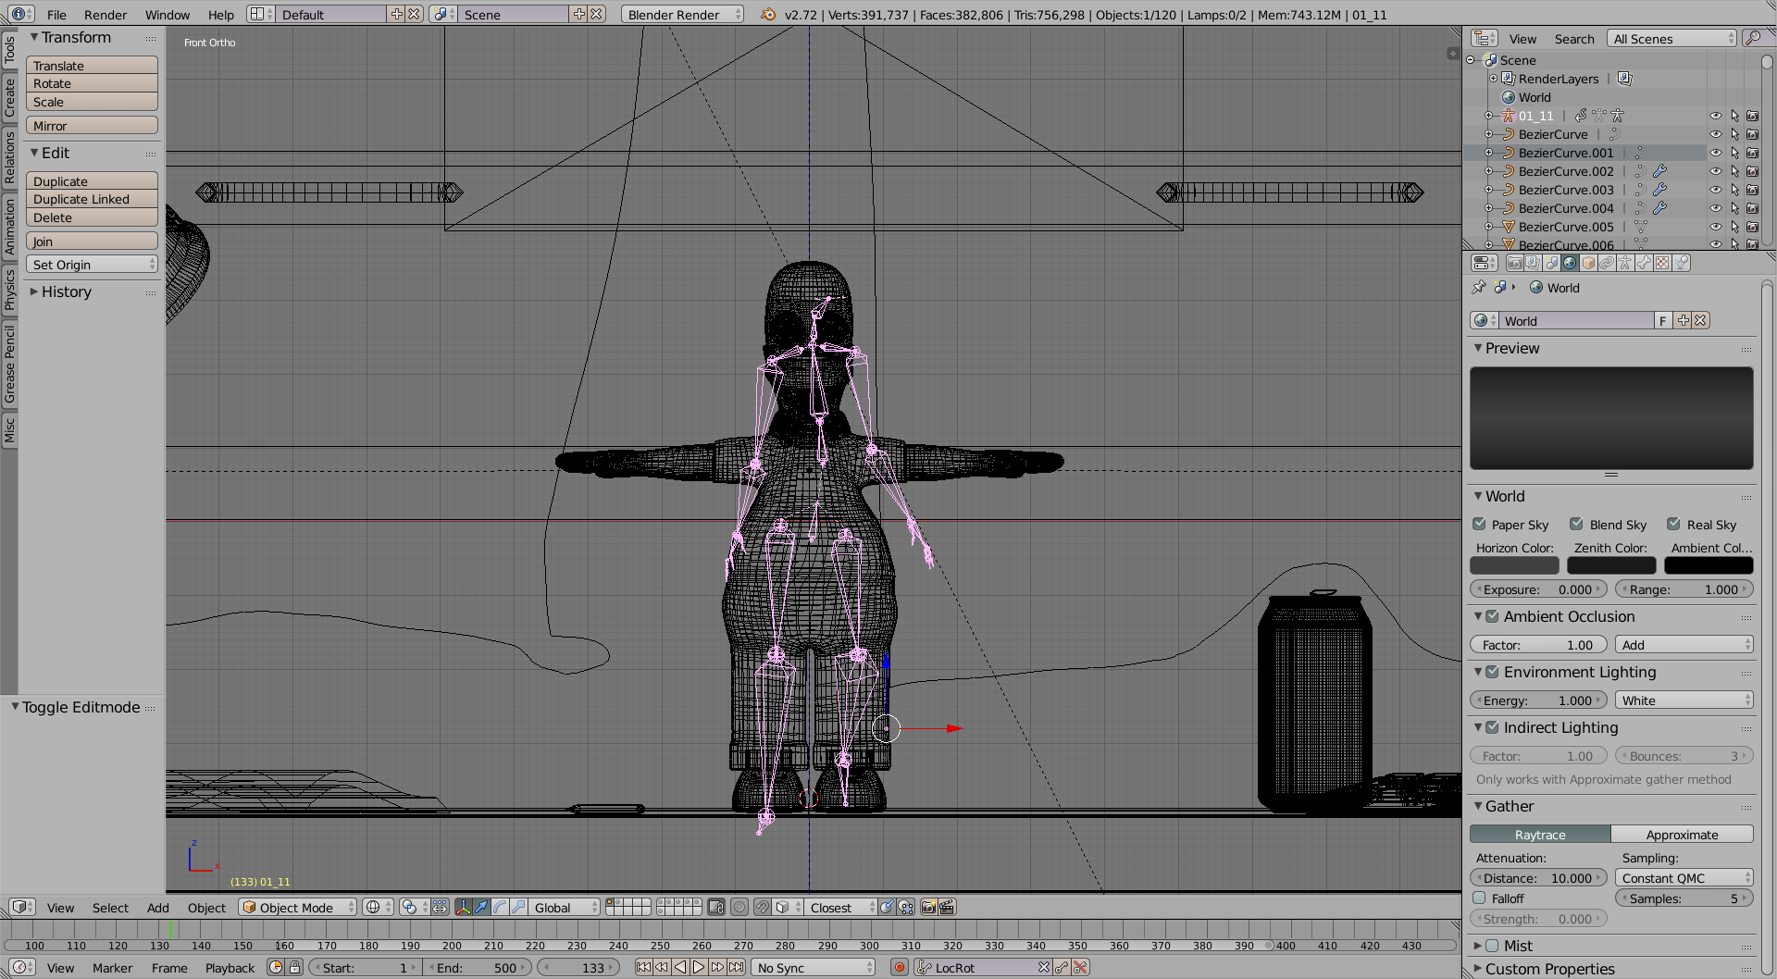Image resolution: width=1777 pixels, height=979 pixels.
Task: Jump to the timeline start frame
Action: click(x=643, y=968)
